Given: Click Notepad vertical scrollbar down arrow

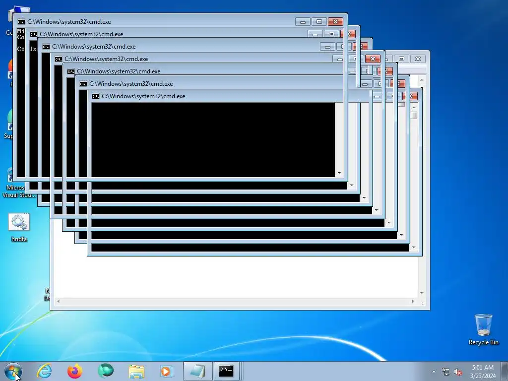Looking at the screenshot, I should pyautogui.click(x=422, y=293).
